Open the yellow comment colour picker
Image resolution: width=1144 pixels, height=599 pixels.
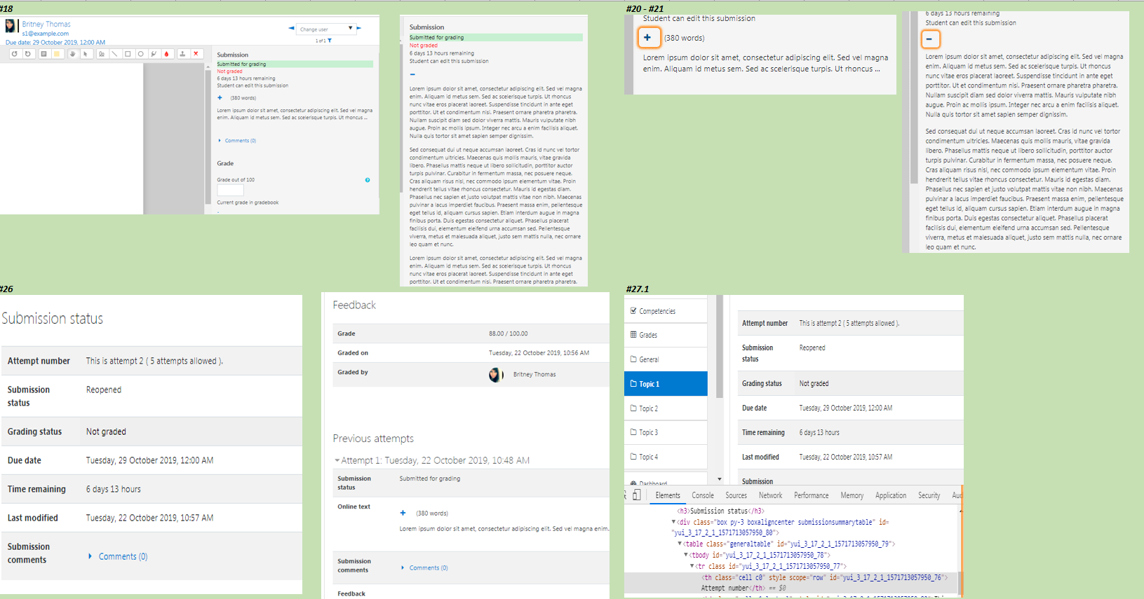point(57,54)
